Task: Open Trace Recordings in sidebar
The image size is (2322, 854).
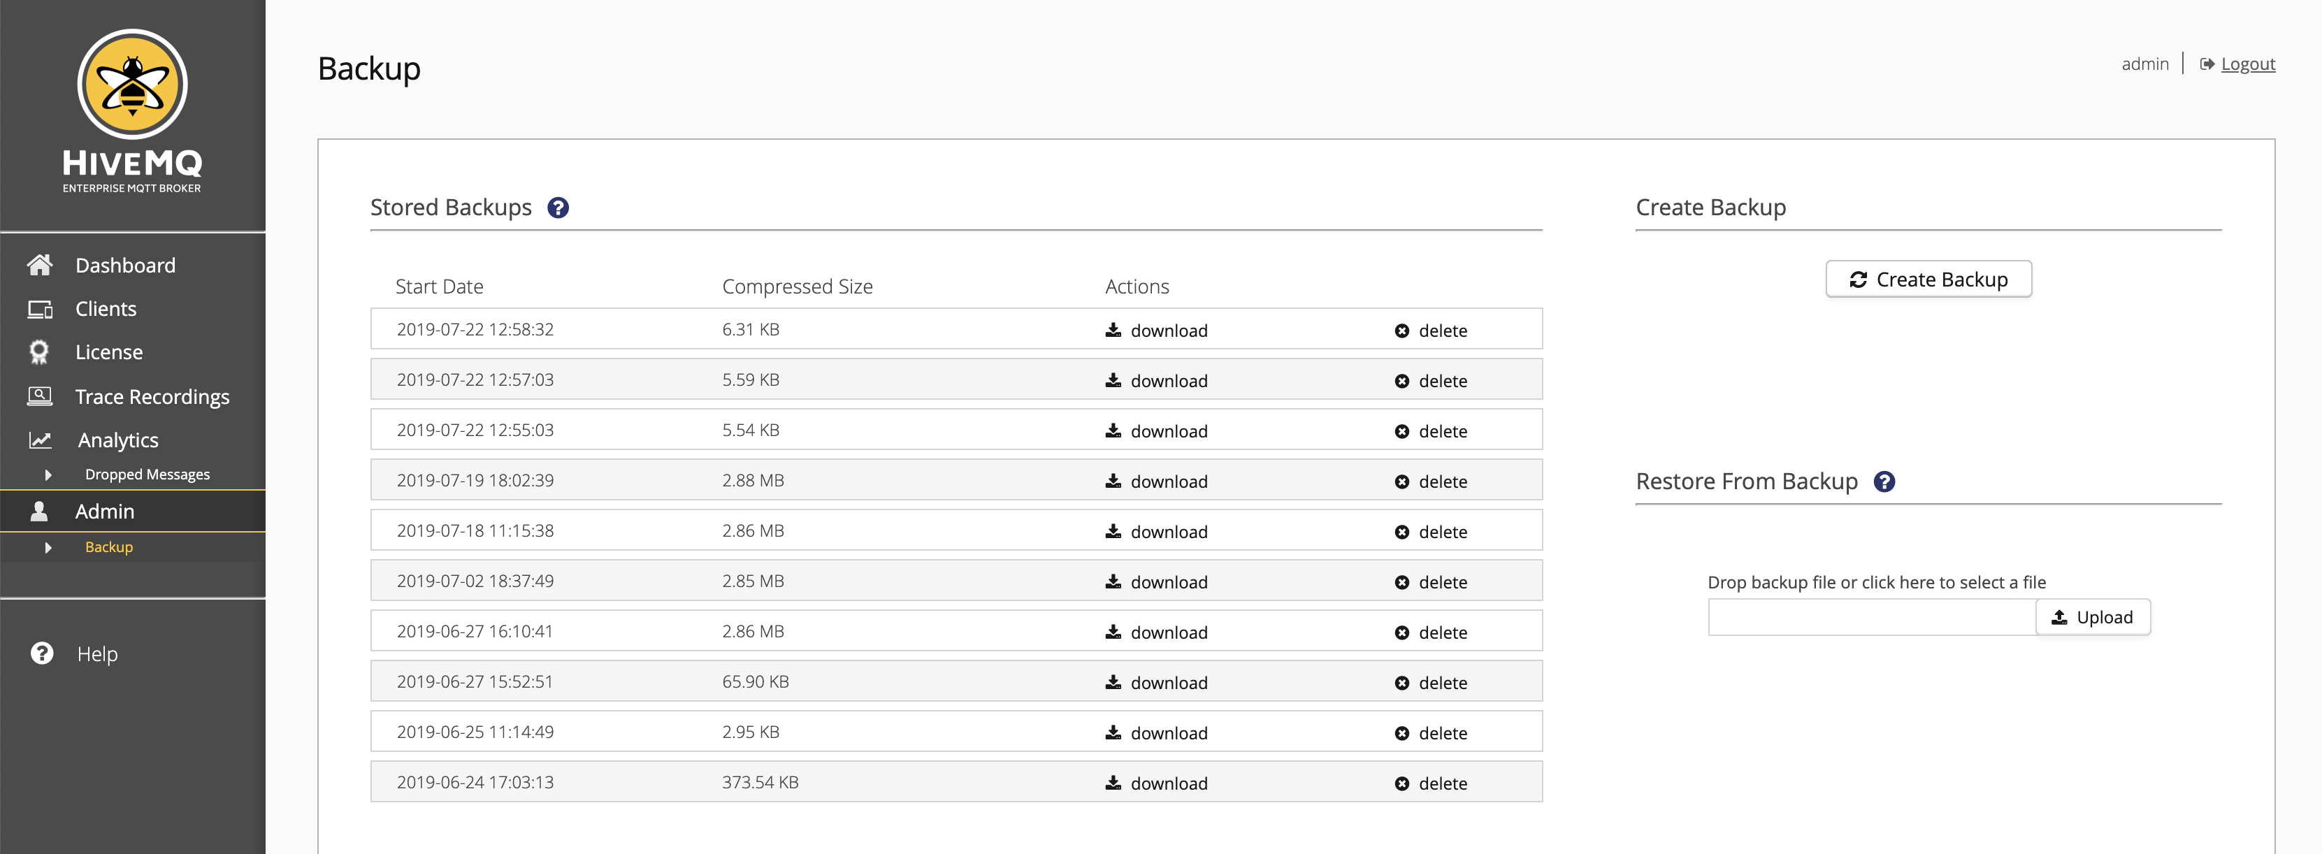Action: click(152, 397)
